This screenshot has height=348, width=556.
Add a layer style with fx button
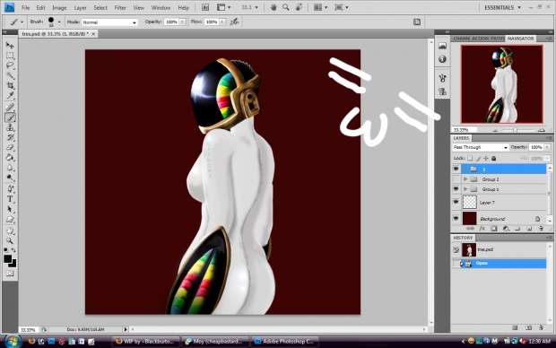tap(482, 229)
